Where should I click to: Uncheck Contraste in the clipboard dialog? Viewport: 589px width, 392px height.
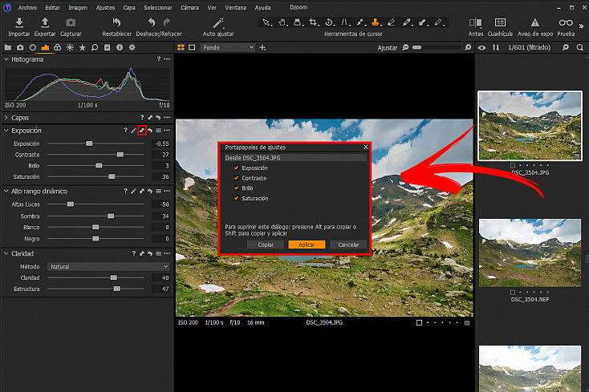tap(236, 178)
